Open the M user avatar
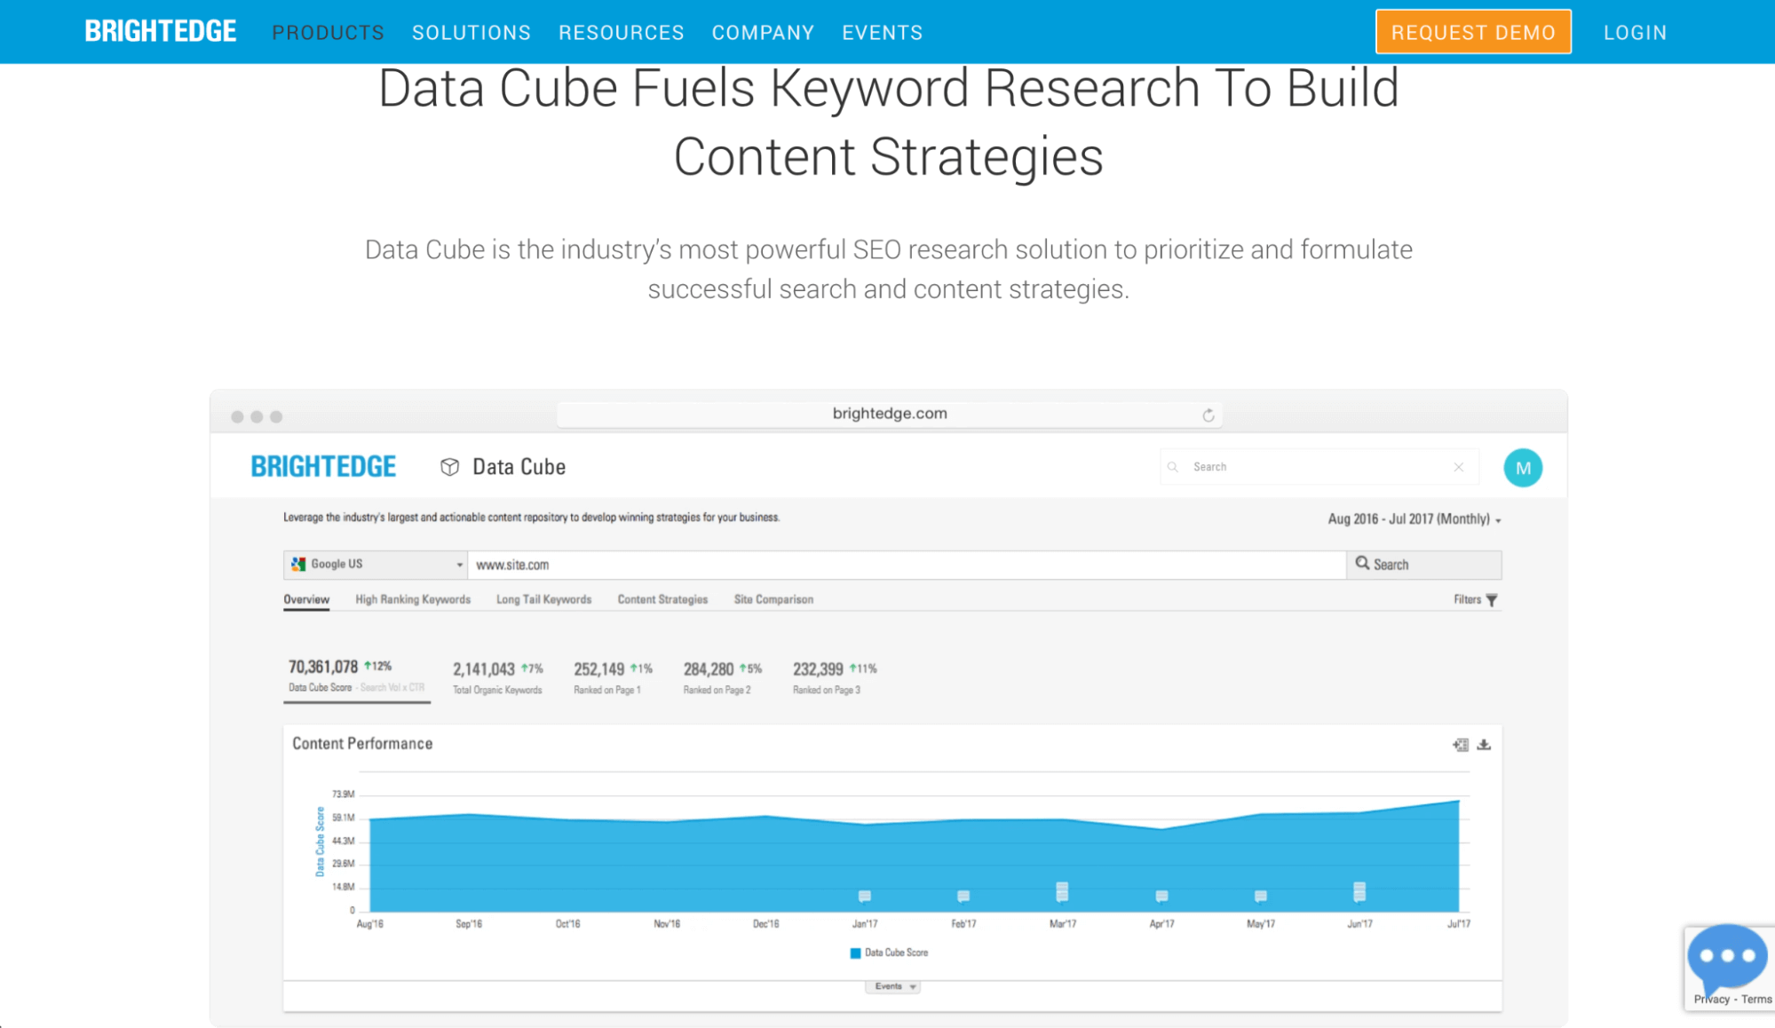Viewport: 1775px width, 1028px height. pyautogui.click(x=1523, y=468)
